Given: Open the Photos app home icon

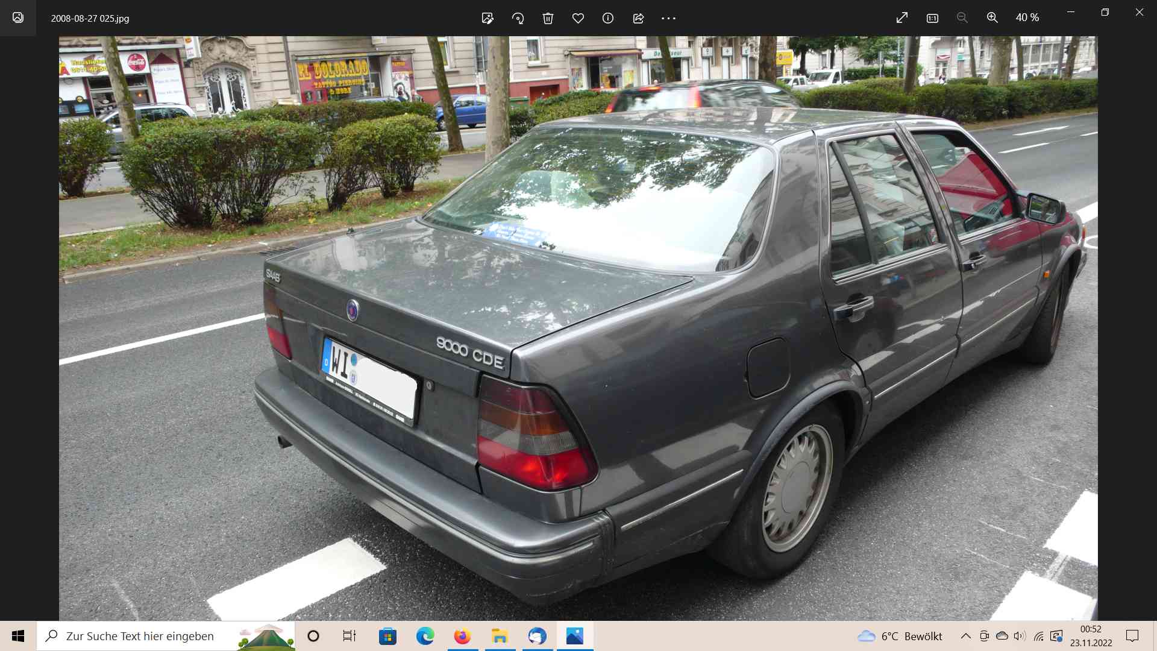Looking at the screenshot, I should 18,17.
